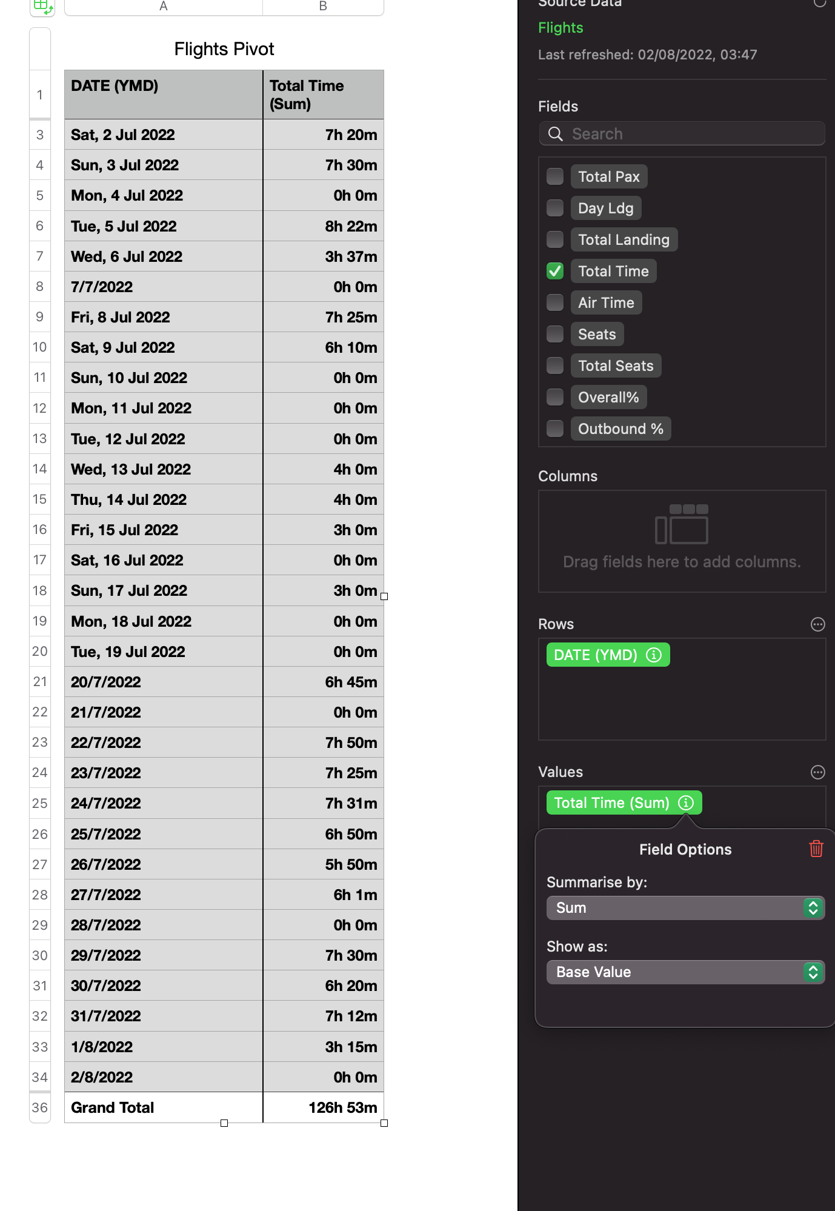The height and width of the screenshot is (1211, 835).
Task: Open the Show as Base Value dropdown
Action: 685,972
